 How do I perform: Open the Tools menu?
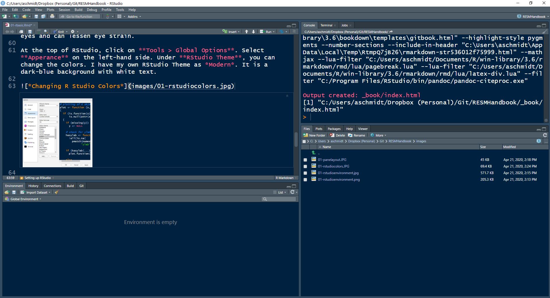(x=120, y=9)
